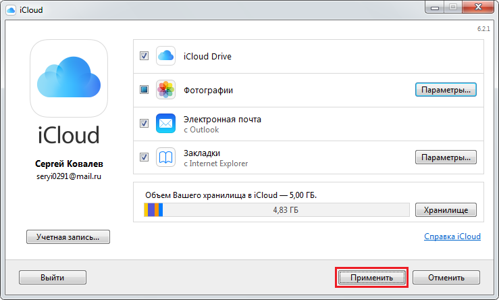Click the Bookmarks book icon
Image resolution: width=499 pixels, height=300 pixels.
(165, 157)
